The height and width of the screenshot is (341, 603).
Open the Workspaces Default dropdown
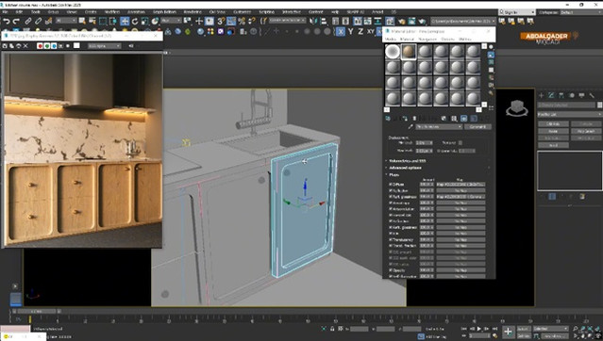pos(580,12)
